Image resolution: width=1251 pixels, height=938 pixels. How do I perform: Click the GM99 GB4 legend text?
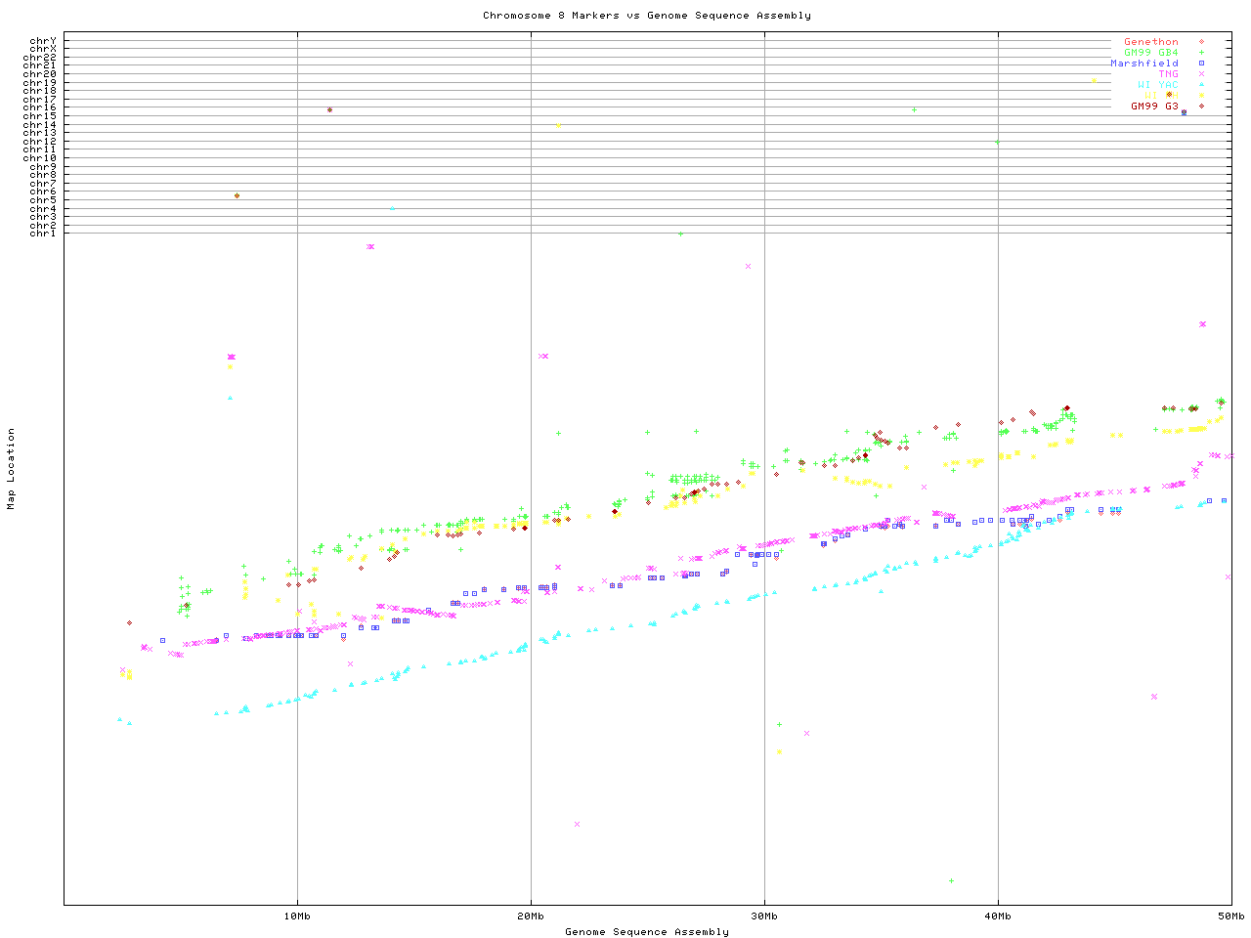(1150, 53)
